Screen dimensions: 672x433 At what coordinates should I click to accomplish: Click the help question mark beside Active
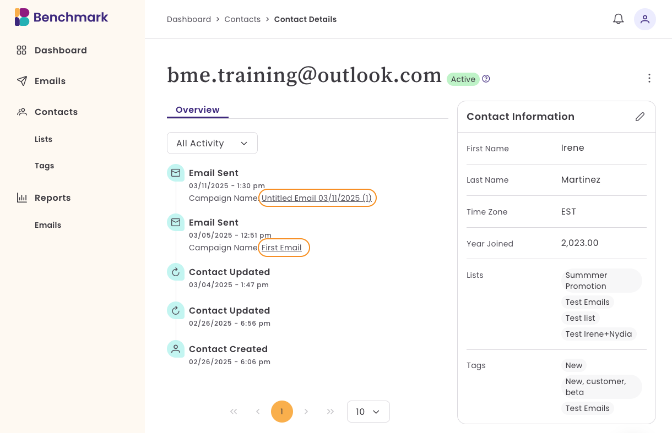(486, 79)
